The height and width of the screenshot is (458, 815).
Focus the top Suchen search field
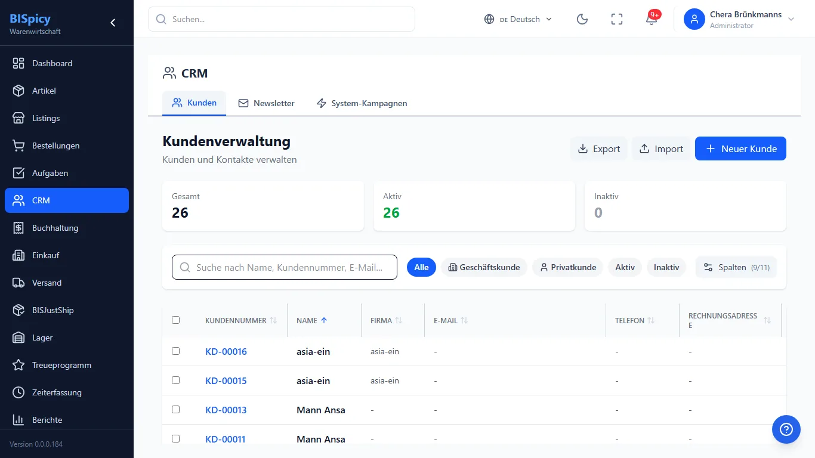[282, 19]
